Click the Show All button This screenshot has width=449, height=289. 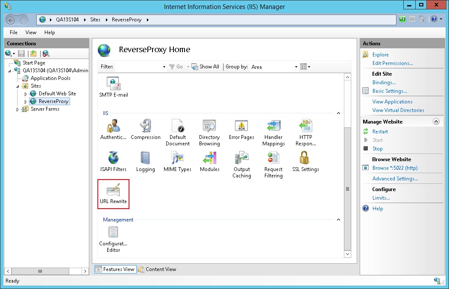(205, 67)
